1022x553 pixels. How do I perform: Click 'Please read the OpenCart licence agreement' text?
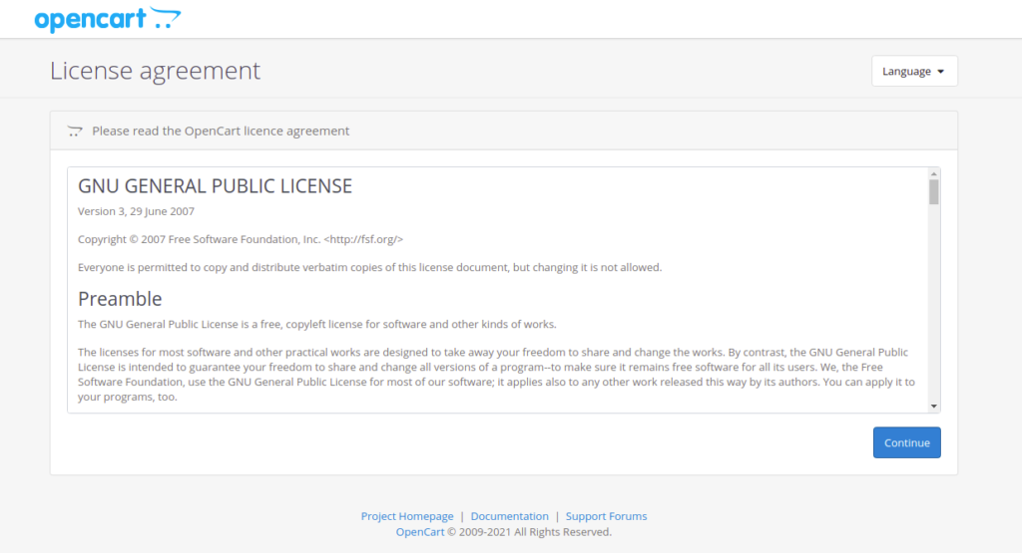(221, 131)
